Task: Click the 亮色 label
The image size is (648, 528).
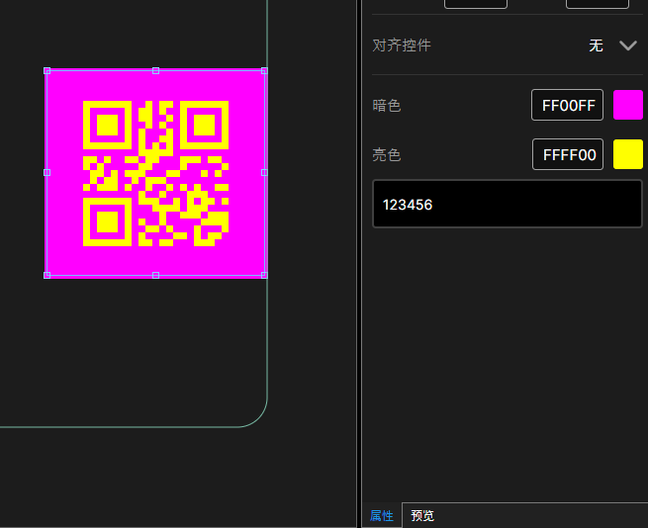Action: [x=387, y=155]
